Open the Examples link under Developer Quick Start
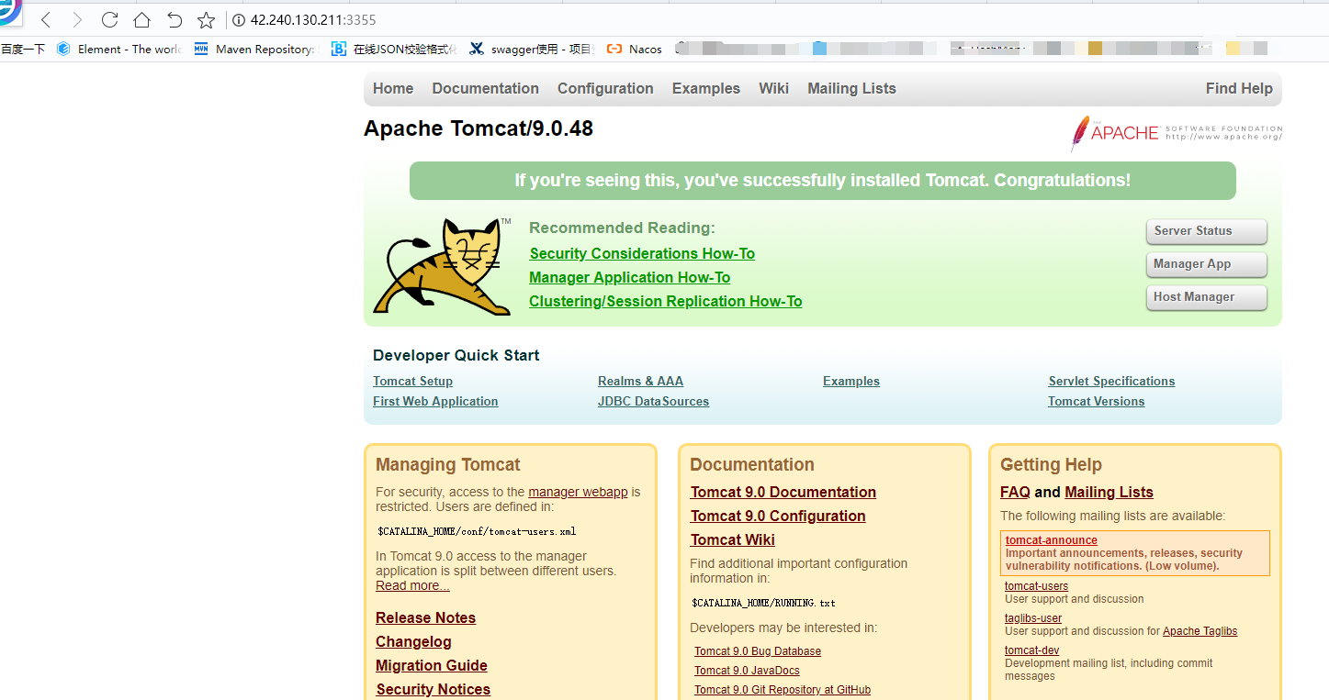 (851, 382)
